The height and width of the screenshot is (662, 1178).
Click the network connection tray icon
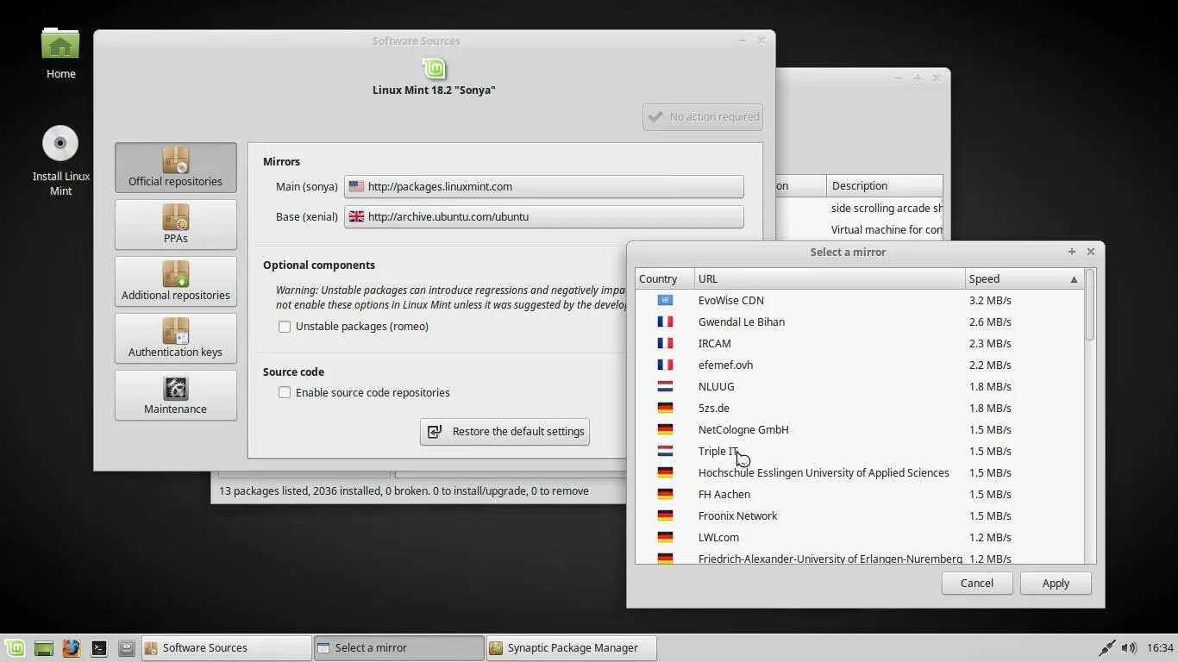(1107, 647)
